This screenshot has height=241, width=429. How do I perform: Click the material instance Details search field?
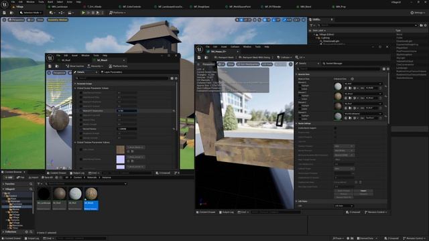coord(122,78)
